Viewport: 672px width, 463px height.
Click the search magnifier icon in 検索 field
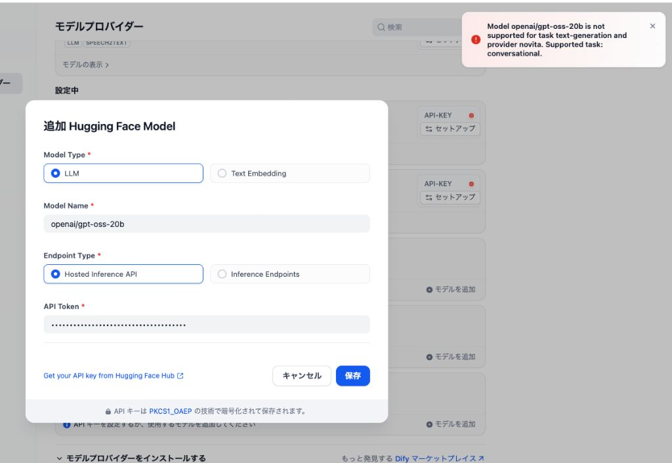pyautogui.click(x=381, y=27)
